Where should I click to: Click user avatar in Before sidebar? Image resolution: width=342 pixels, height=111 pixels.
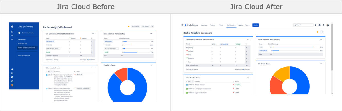12,85
